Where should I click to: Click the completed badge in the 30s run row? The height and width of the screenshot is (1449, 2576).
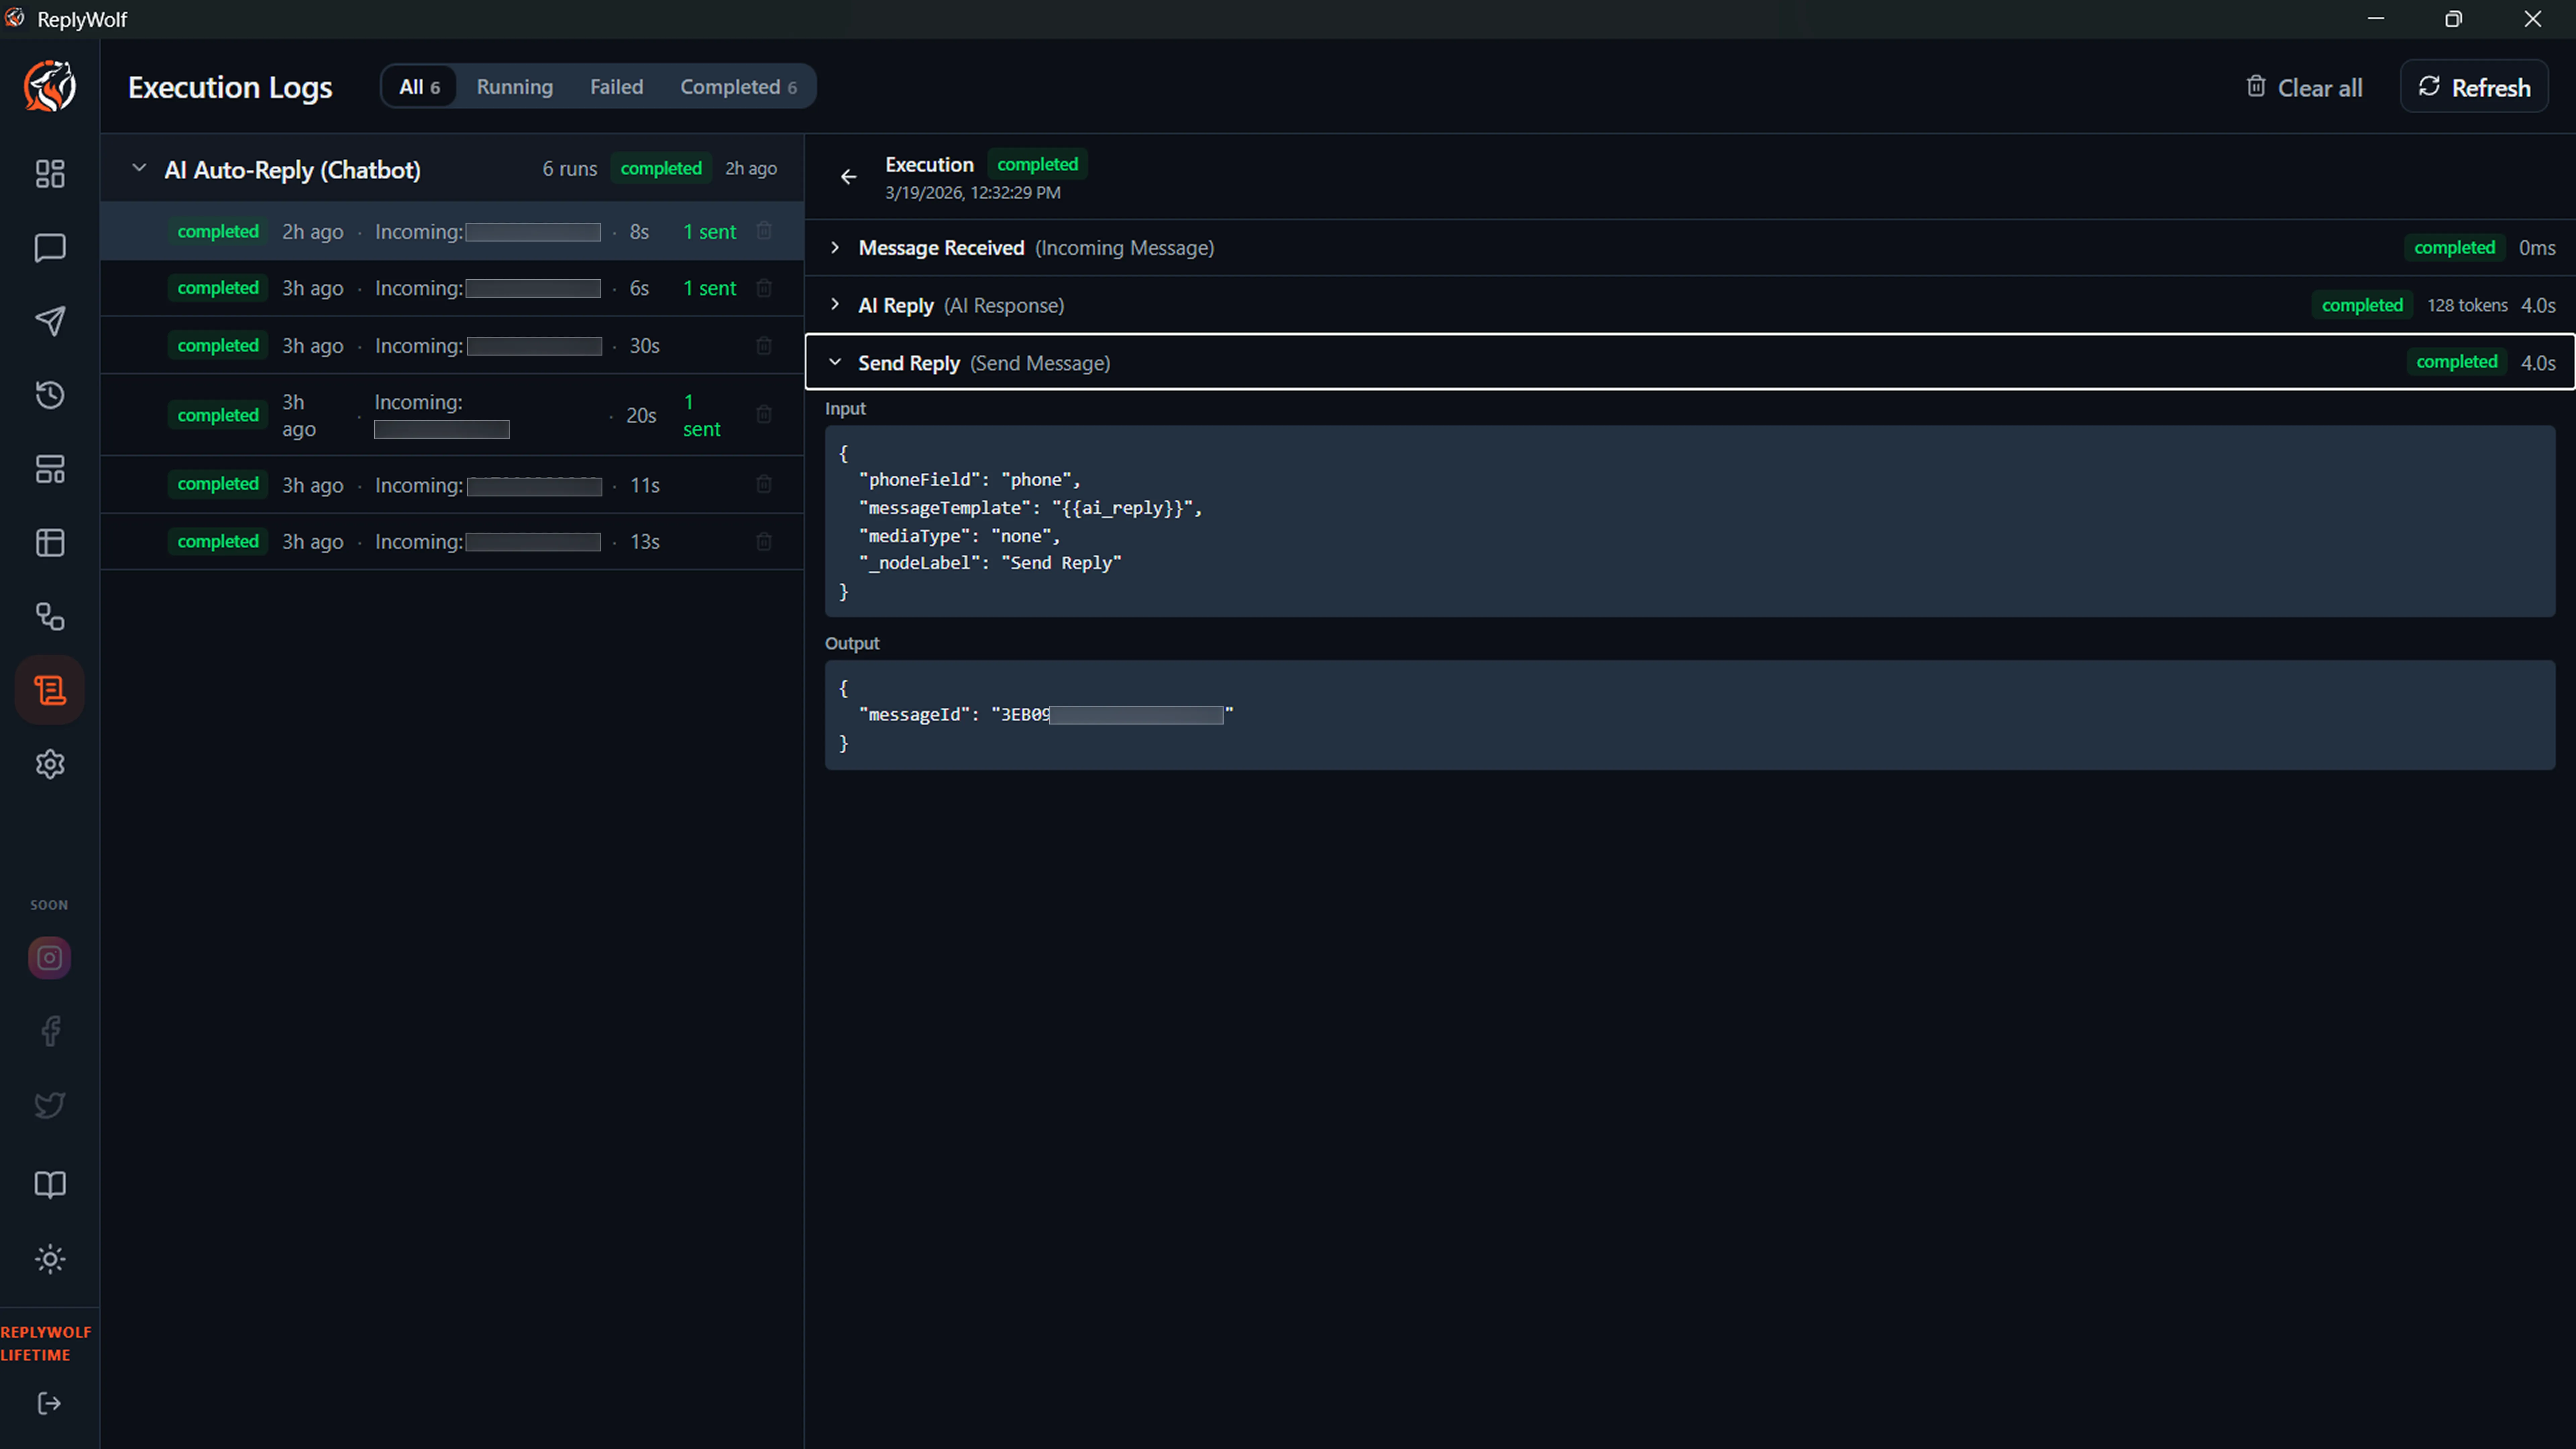(x=218, y=346)
